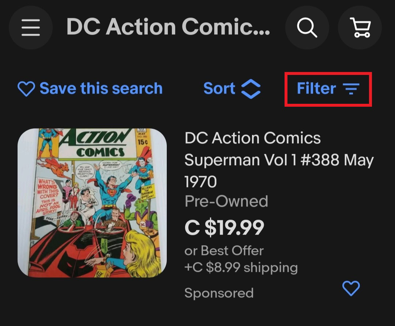
Task: Click the "DC Action Comic..." page title
Action: click(x=168, y=27)
